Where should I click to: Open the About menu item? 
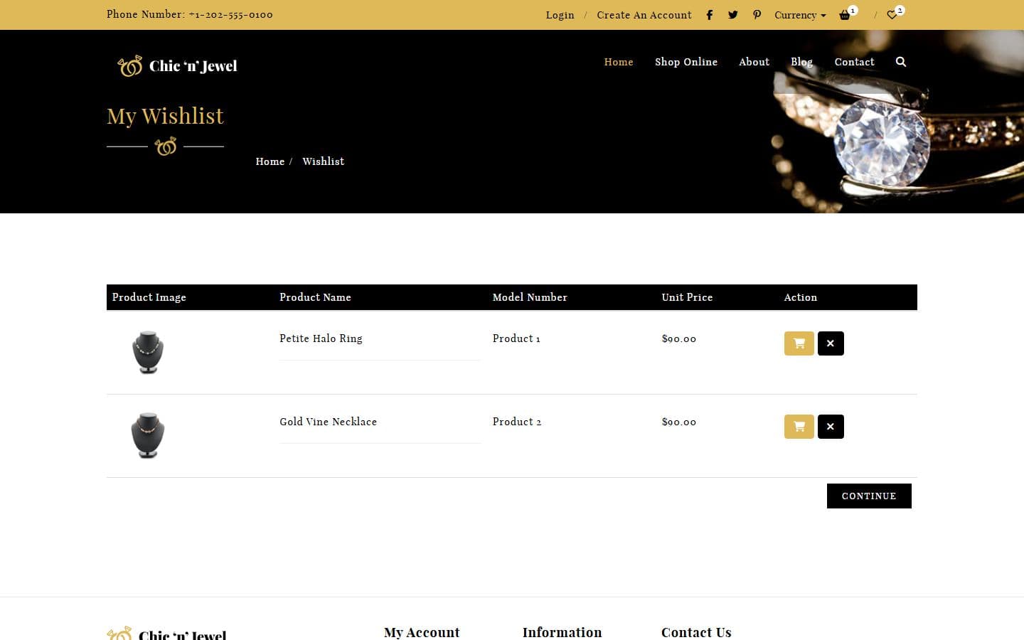pos(754,62)
